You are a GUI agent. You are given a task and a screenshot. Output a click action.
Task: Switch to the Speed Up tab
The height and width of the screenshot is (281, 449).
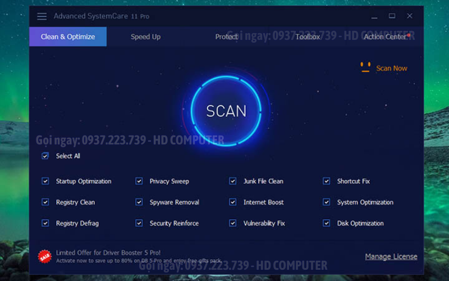tap(145, 37)
